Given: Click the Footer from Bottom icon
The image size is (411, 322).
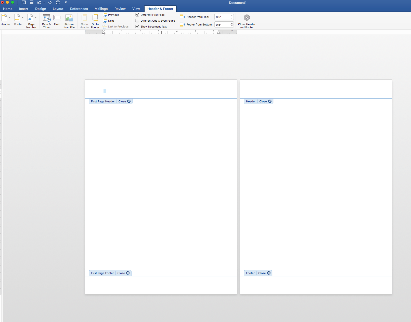Looking at the screenshot, I should pos(182,24).
